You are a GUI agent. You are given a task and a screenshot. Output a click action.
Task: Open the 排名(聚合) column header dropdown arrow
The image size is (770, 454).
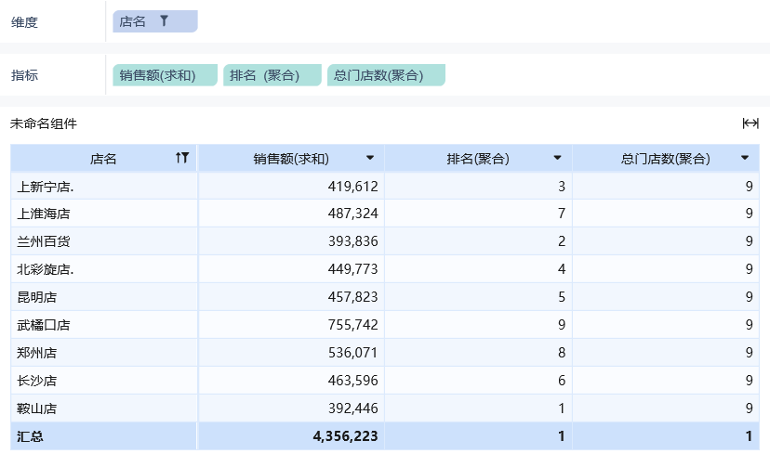557,159
